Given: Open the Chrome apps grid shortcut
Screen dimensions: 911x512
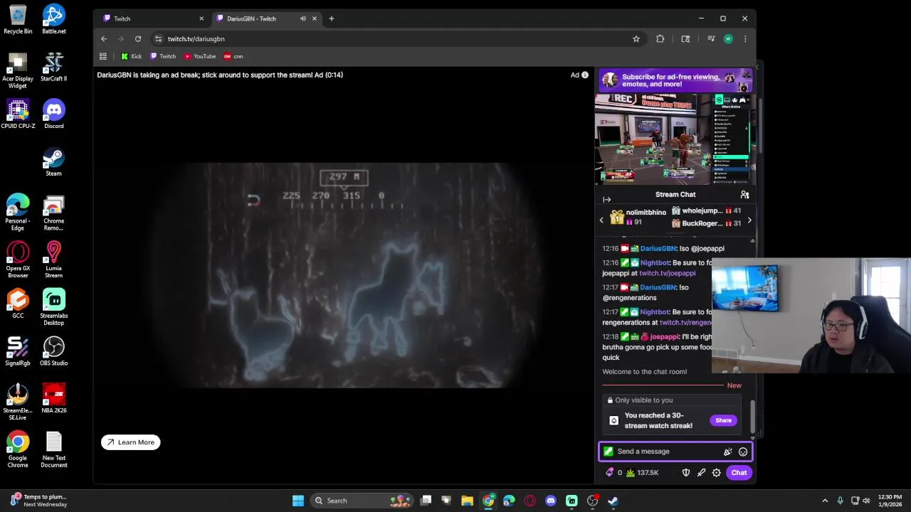Looking at the screenshot, I should point(103,56).
